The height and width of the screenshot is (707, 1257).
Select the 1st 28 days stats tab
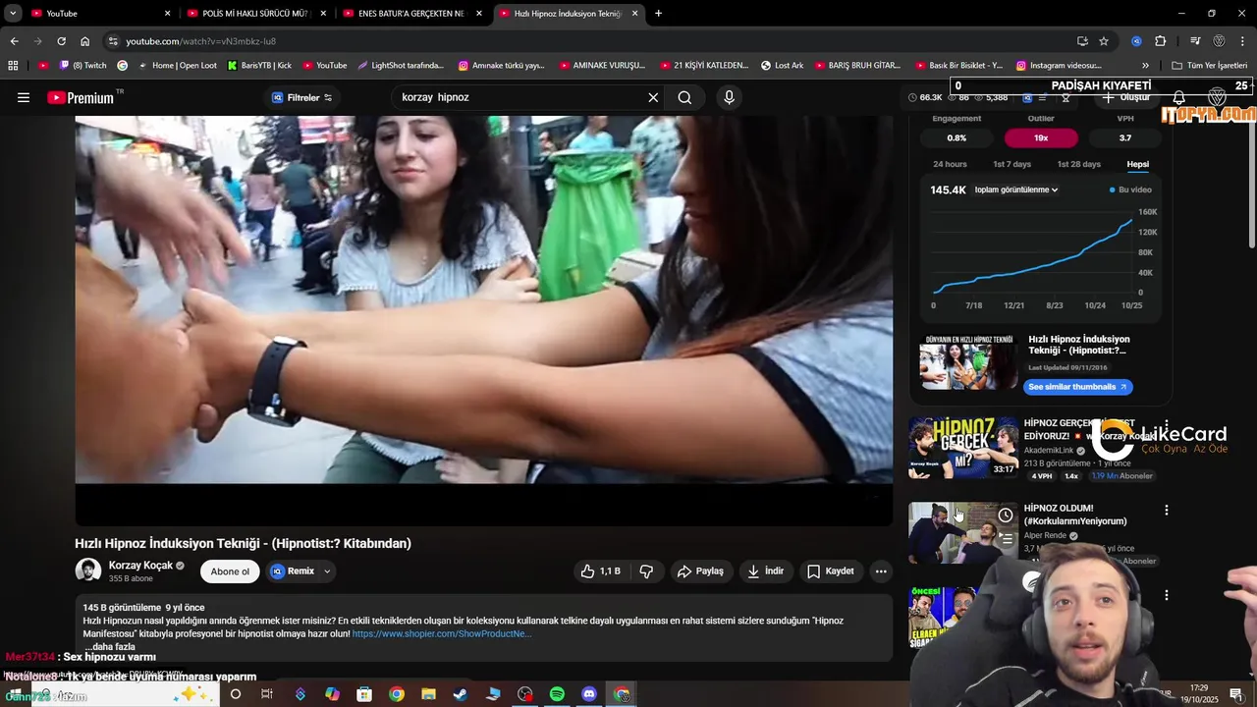click(x=1078, y=164)
